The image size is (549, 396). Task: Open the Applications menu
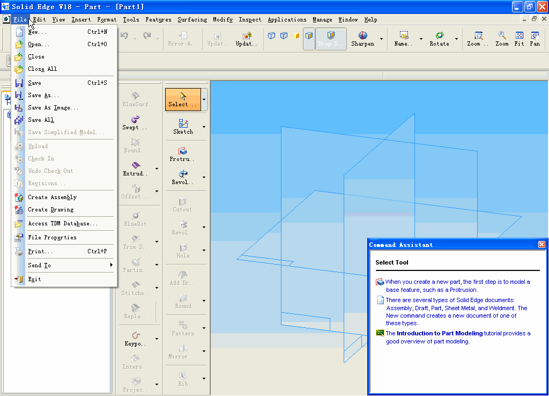(287, 20)
